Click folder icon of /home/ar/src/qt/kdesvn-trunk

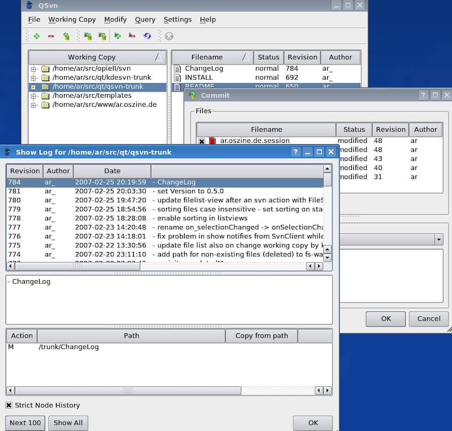[x=45, y=77]
